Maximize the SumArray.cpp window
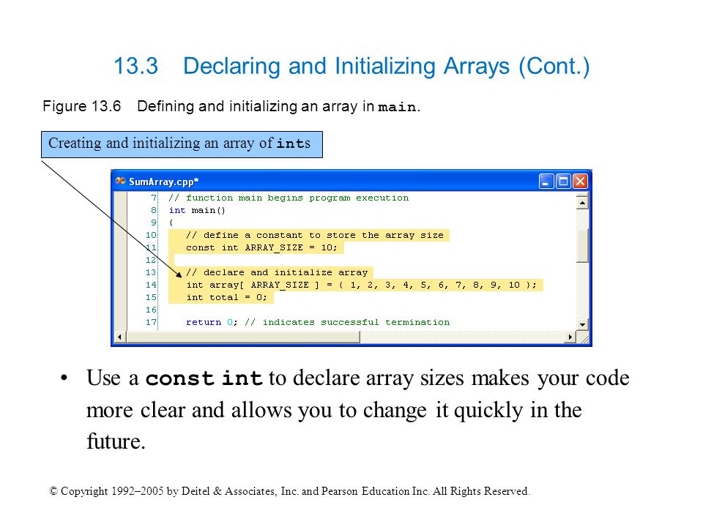The width and height of the screenshot is (703, 527). pyautogui.click(x=563, y=182)
